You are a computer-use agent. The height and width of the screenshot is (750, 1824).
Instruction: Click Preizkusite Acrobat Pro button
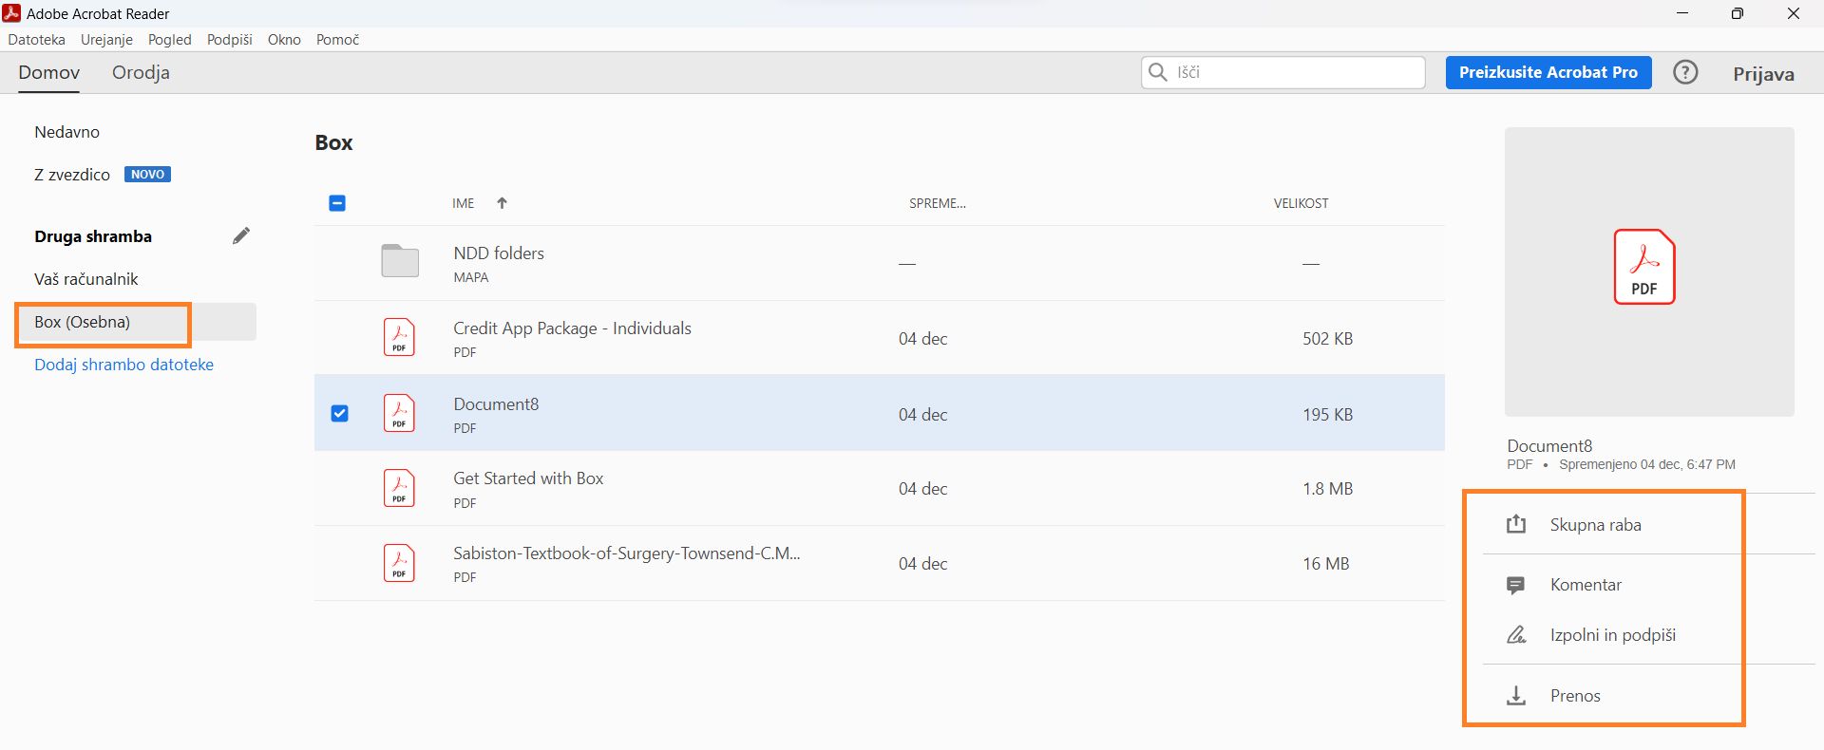click(x=1548, y=72)
